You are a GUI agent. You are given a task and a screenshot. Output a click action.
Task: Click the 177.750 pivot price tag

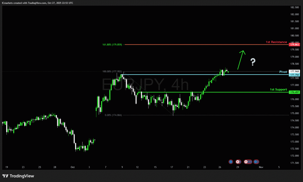pyautogui.click(x=295, y=75)
